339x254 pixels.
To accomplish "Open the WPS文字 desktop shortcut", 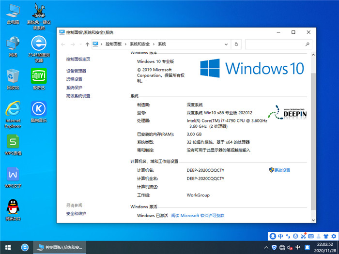I will point(13,178).
